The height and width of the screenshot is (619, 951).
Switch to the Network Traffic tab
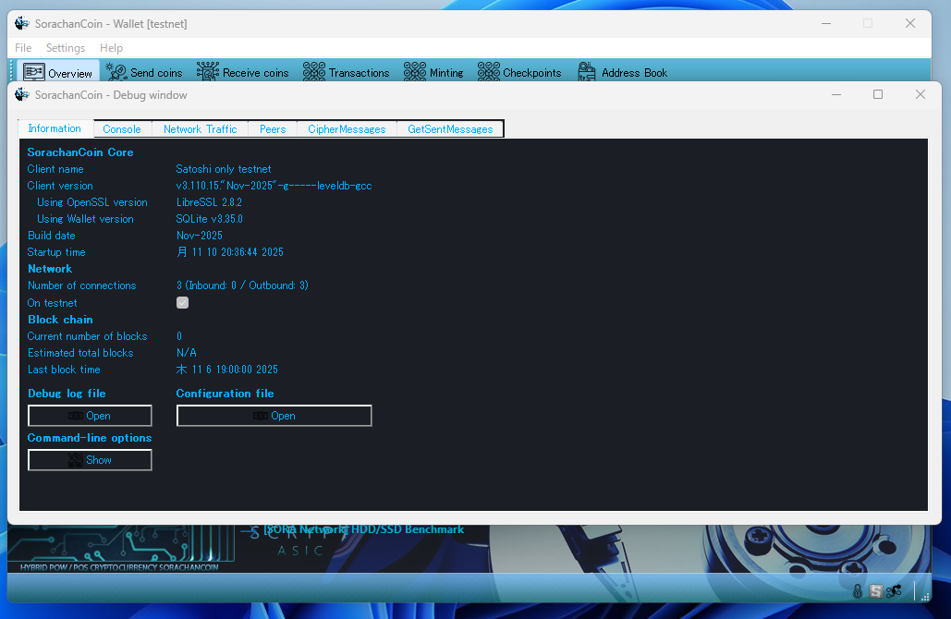(x=200, y=129)
